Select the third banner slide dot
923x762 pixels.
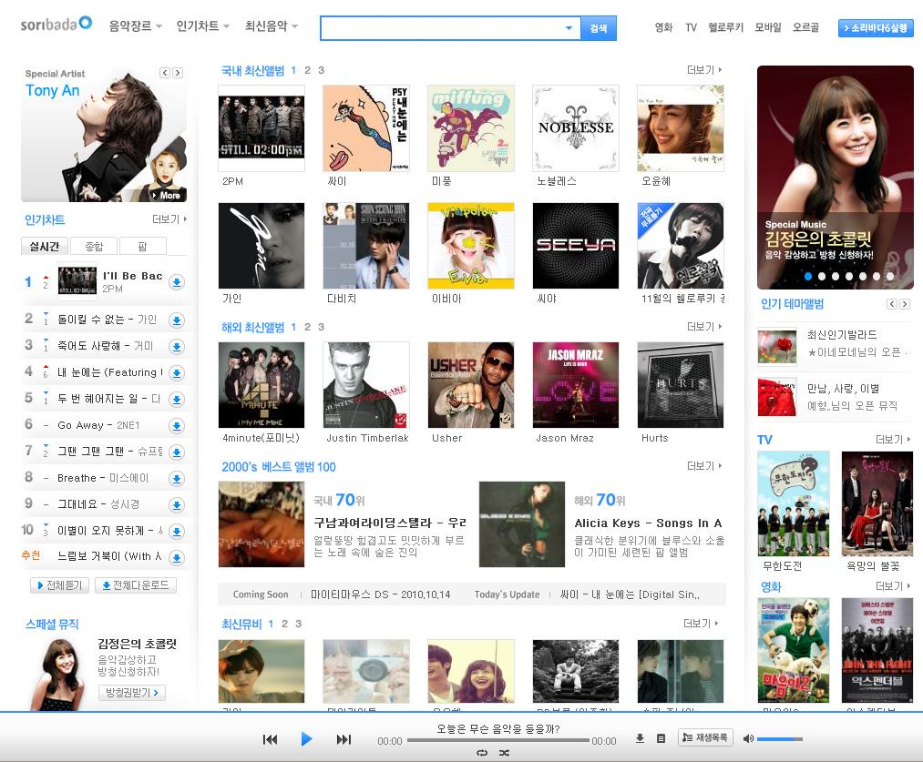point(836,277)
